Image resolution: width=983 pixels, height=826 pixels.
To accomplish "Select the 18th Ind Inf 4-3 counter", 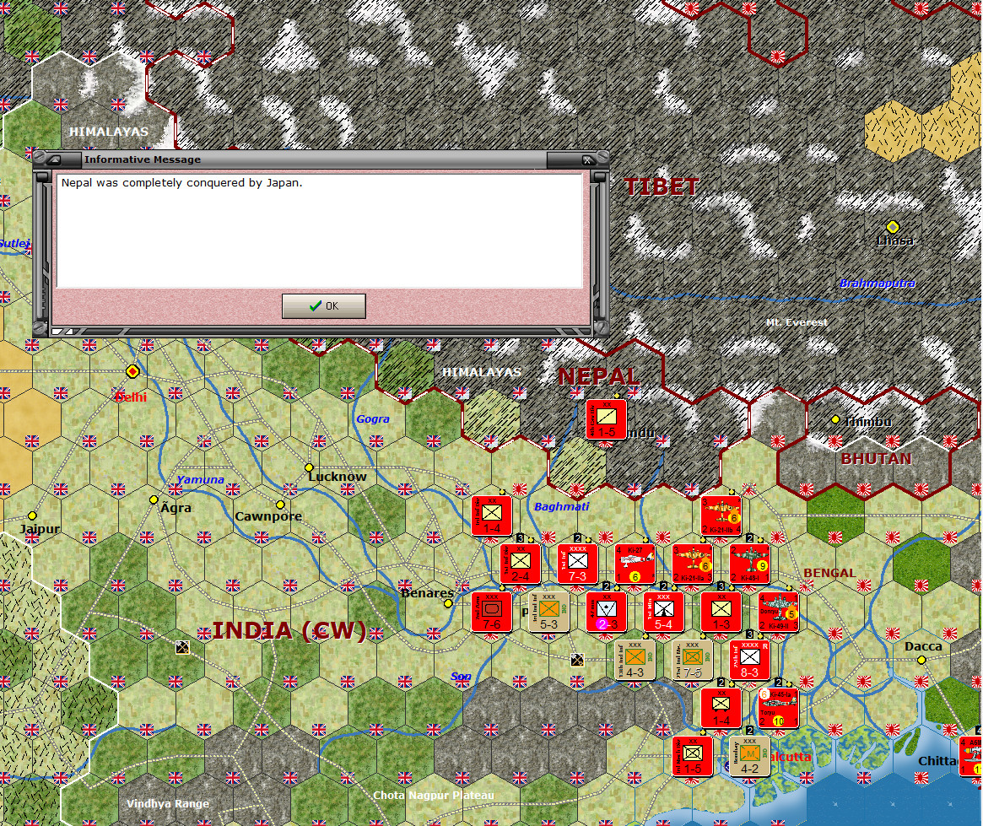I will pyautogui.click(x=634, y=659).
